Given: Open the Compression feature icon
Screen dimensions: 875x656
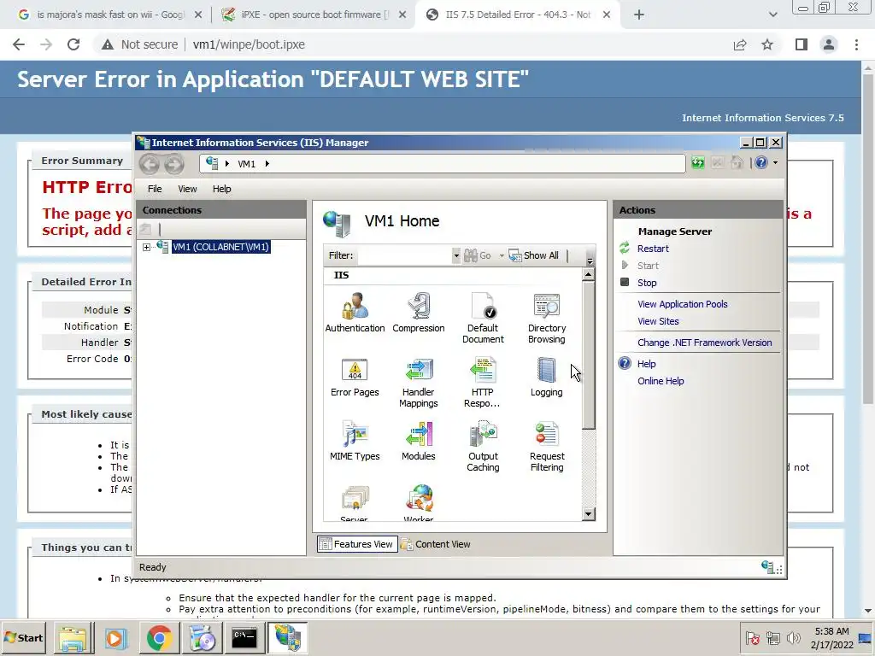Looking at the screenshot, I should click(419, 313).
